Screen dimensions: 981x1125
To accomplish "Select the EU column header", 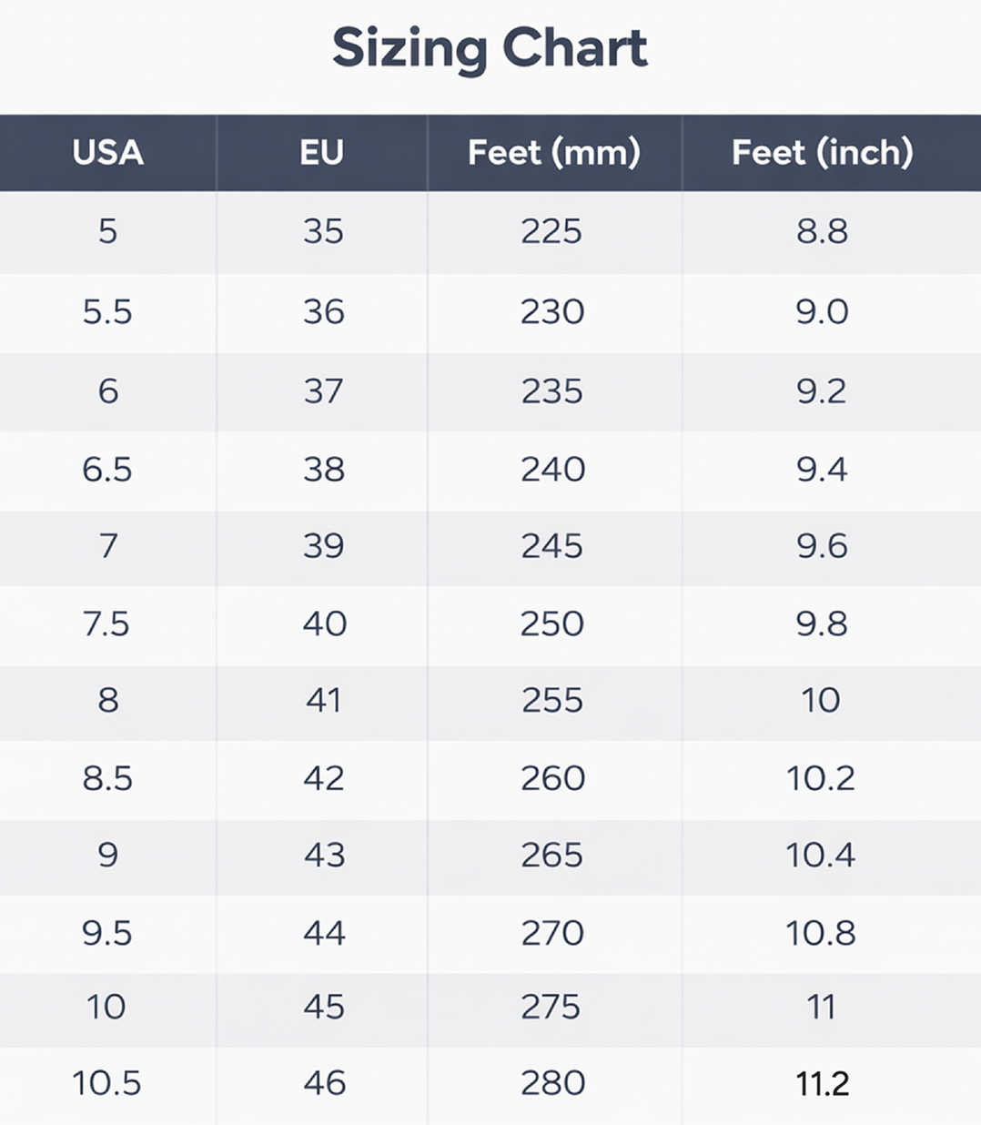I will 322,152.
